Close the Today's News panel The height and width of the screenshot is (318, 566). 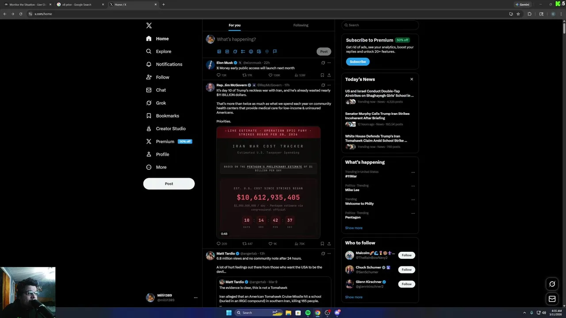tap(412, 79)
